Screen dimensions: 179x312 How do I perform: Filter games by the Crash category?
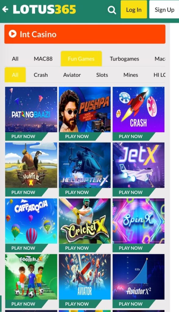[x=41, y=75]
